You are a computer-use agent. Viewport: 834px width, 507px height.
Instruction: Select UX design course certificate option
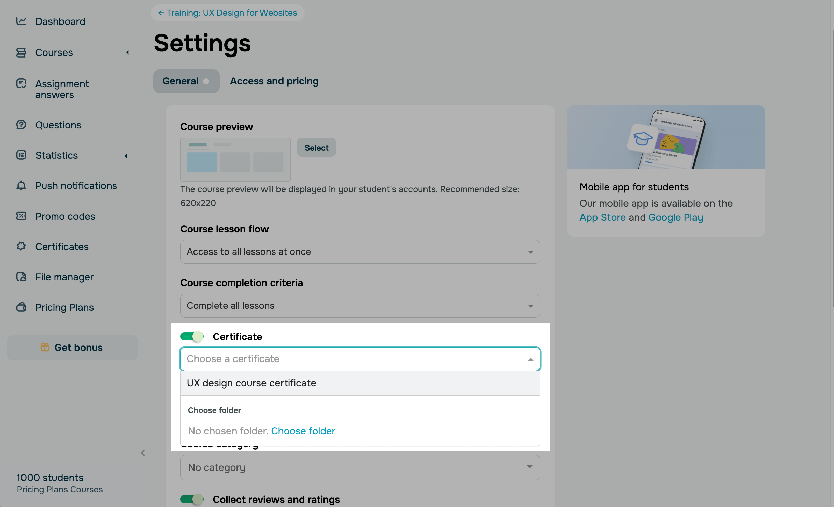pos(251,383)
